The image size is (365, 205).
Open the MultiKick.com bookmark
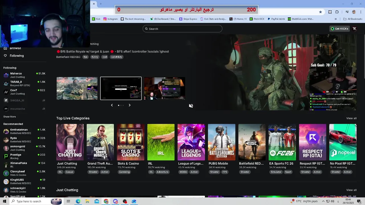[x=301, y=19]
